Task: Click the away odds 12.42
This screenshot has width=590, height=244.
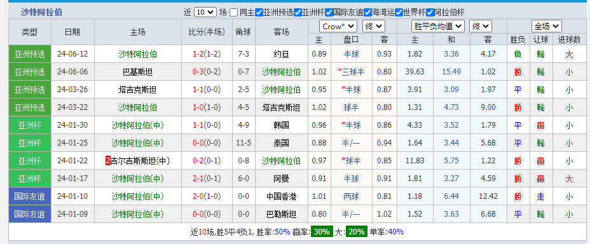Action: tap(488, 196)
